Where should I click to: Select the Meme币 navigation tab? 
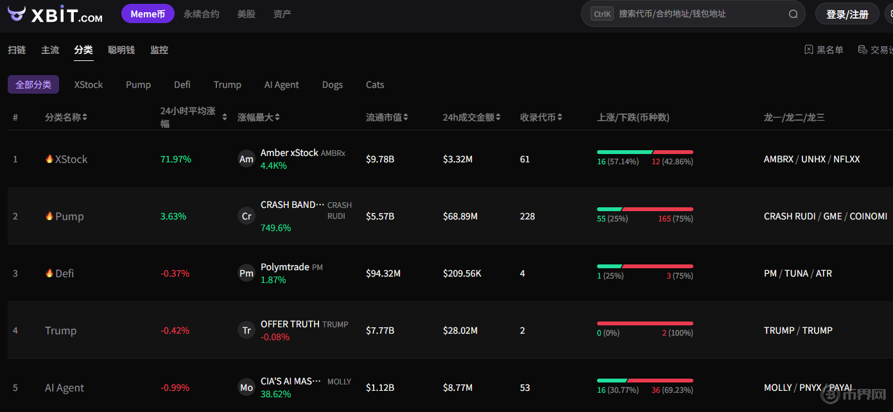148,14
